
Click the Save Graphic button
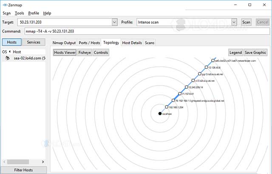point(255,52)
